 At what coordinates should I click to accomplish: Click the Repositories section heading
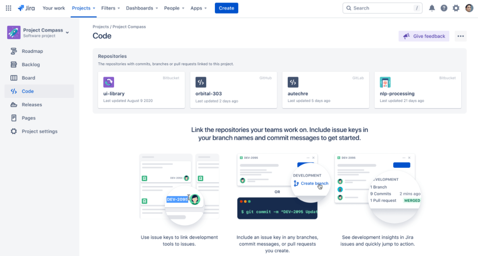click(x=112, y=56)
